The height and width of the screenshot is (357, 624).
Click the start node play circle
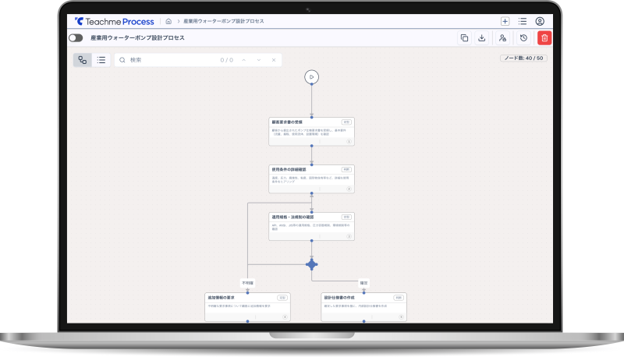[311, 76]
